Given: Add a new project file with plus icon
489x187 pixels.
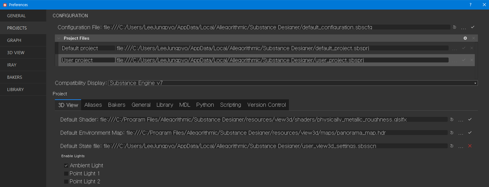Looking at the screenshot, I should (465, 38).
